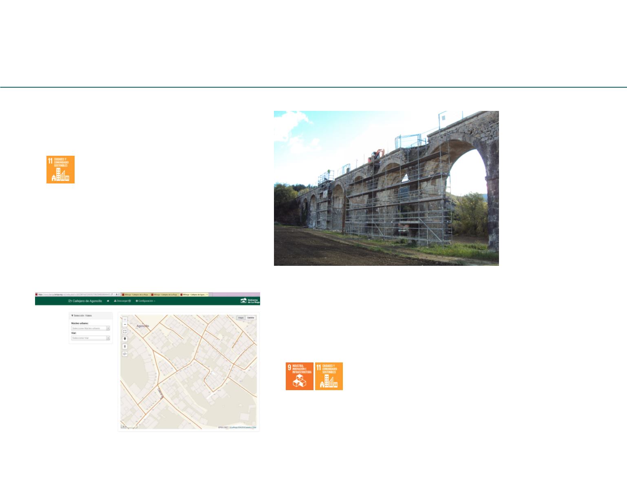The height and width of the screenshot is (488, 627).
Task: Switch map view to Mapa
Action: (x=241, y=318)
